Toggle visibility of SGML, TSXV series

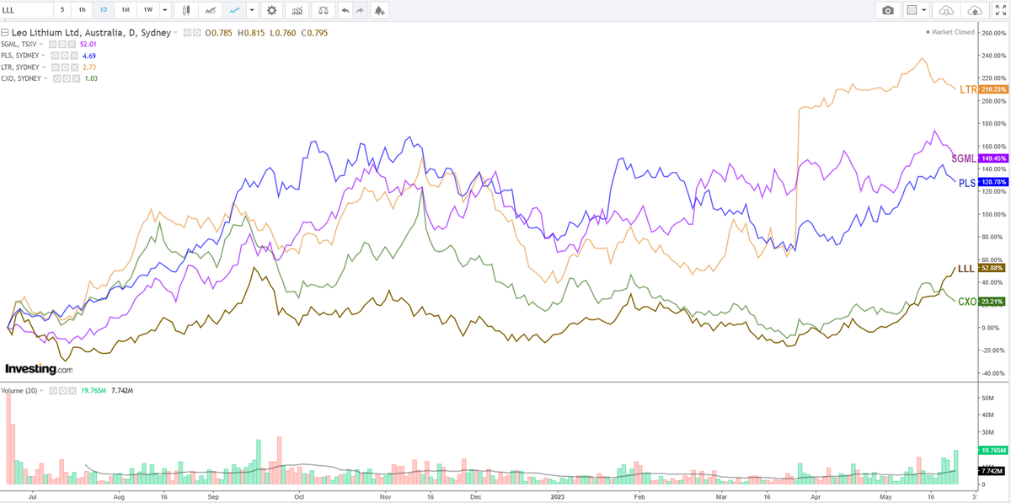[x=53, y=44]
